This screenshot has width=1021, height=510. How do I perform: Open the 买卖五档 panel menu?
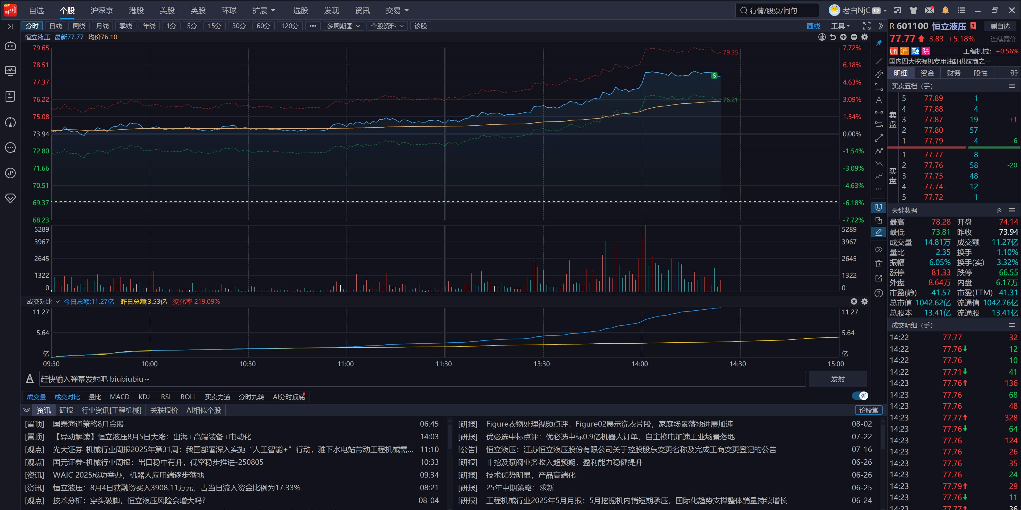pos(1012,86)
